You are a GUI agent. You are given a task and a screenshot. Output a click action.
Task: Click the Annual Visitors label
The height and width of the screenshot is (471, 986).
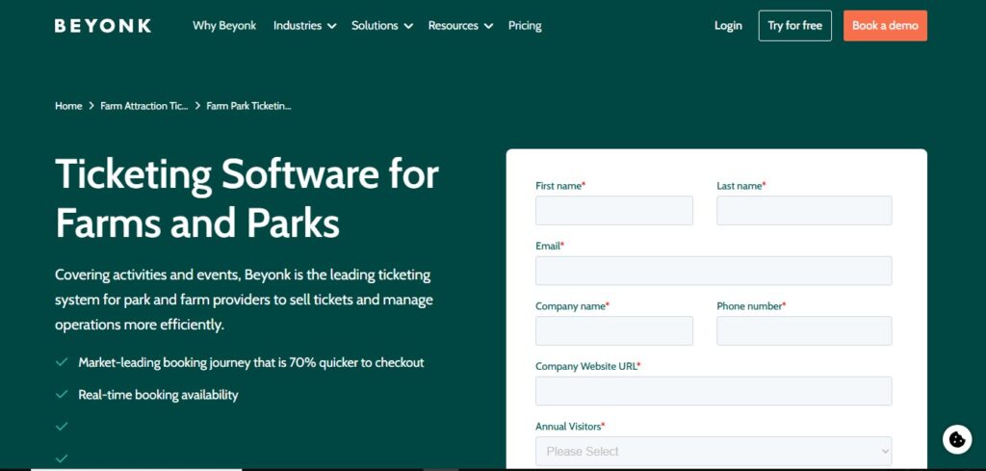570,427
